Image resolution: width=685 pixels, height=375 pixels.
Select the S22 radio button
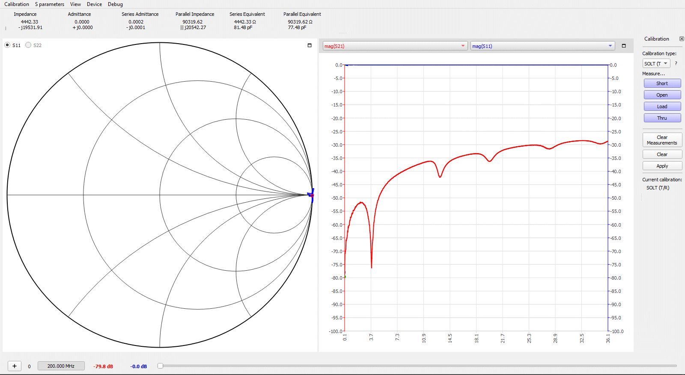pos(28,45)
